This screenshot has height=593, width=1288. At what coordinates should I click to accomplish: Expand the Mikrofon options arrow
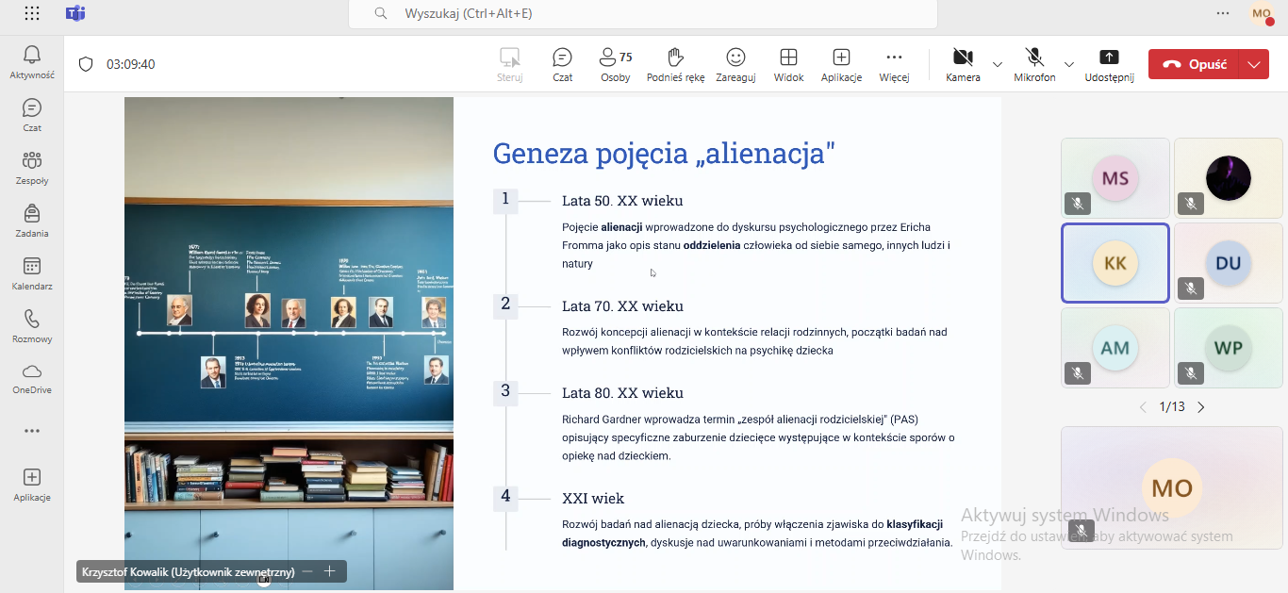coord(1069,64)
